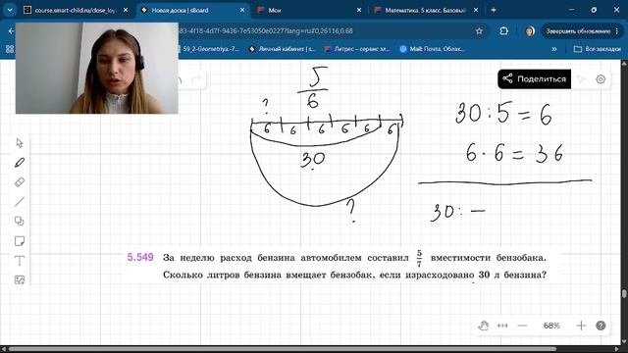
Task: Select the shapes tool
Action: (x=20, y=222)
